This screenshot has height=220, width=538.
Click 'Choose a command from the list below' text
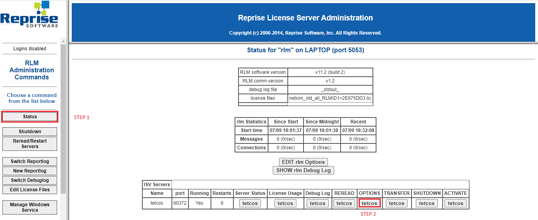(32, 98)
